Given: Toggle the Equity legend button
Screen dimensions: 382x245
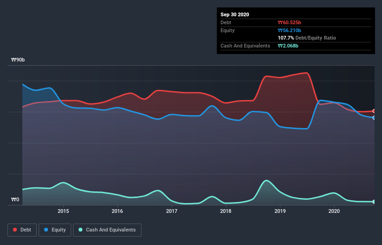Looking at the screenshot, I should pos(55,230).
